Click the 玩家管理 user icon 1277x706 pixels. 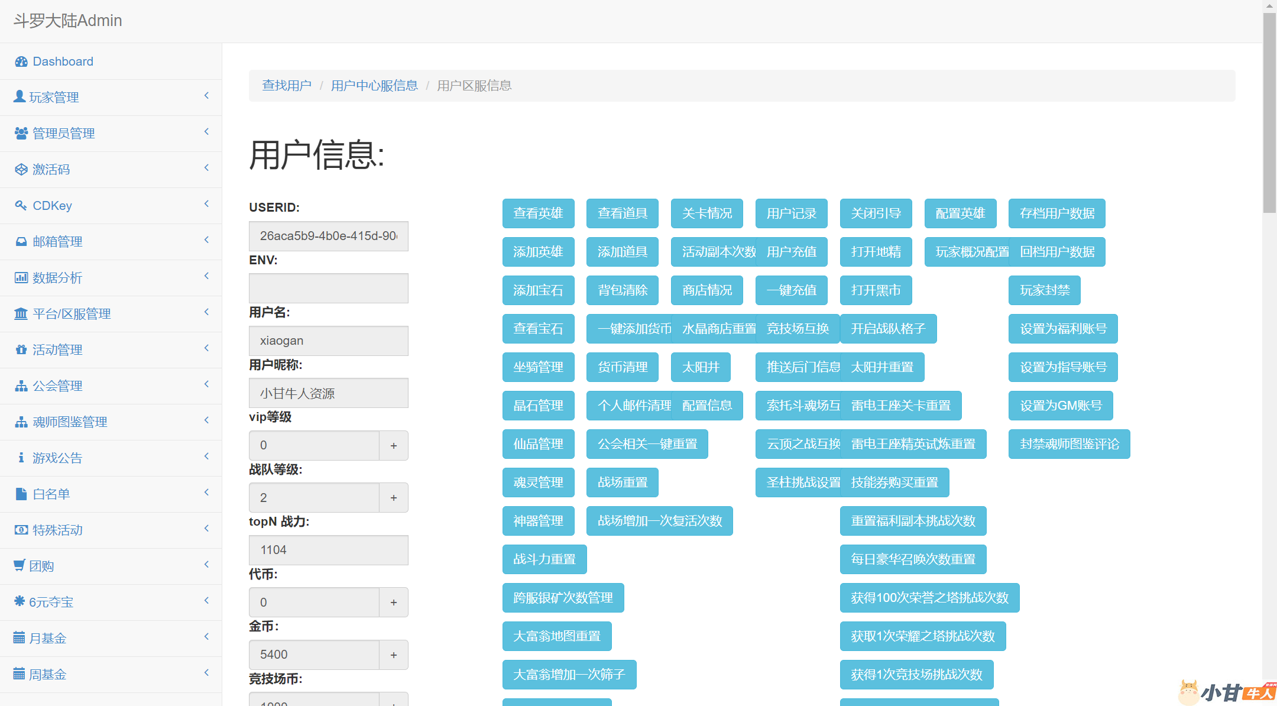tap(20, 96)
